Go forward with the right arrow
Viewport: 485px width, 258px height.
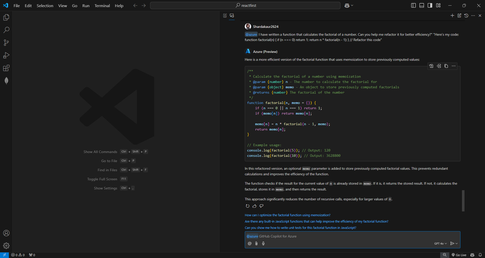[144, 5]
